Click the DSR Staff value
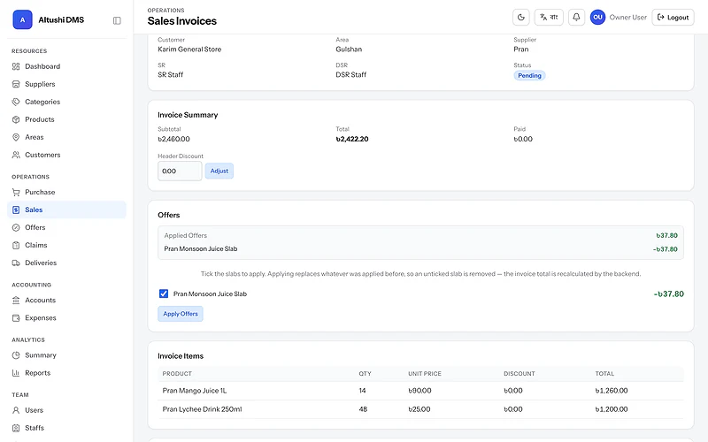 350,74
